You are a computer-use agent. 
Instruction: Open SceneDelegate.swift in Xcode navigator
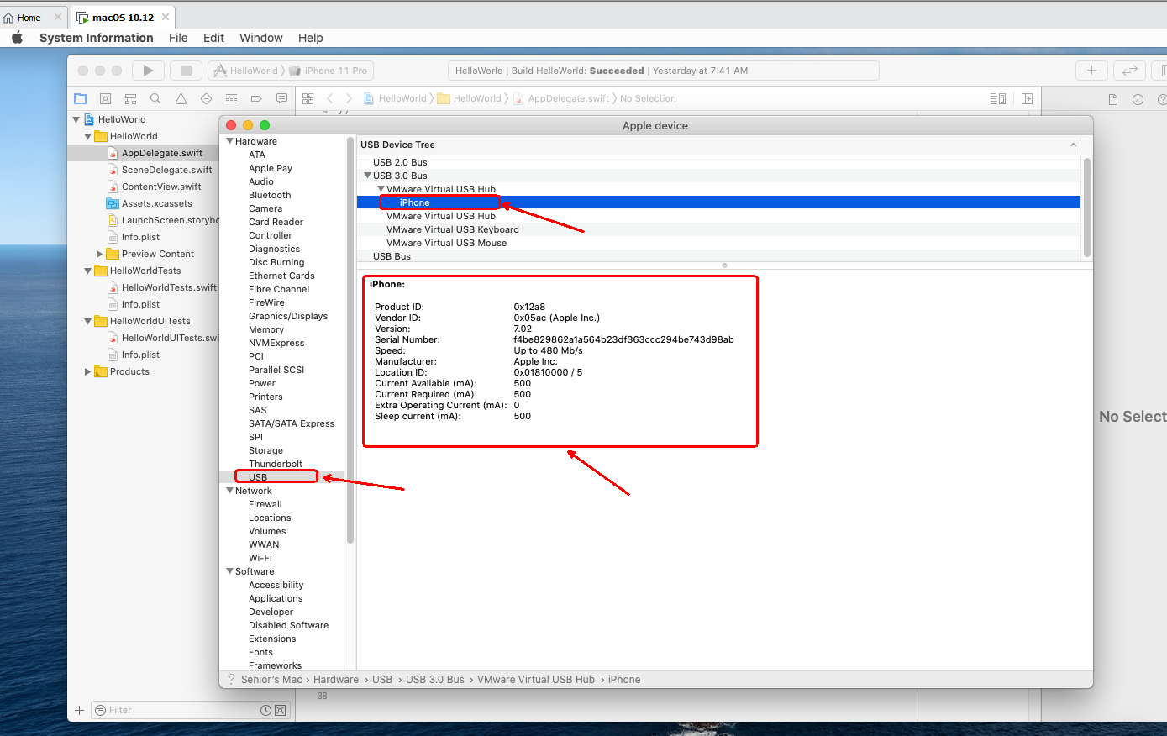point(166,170)
